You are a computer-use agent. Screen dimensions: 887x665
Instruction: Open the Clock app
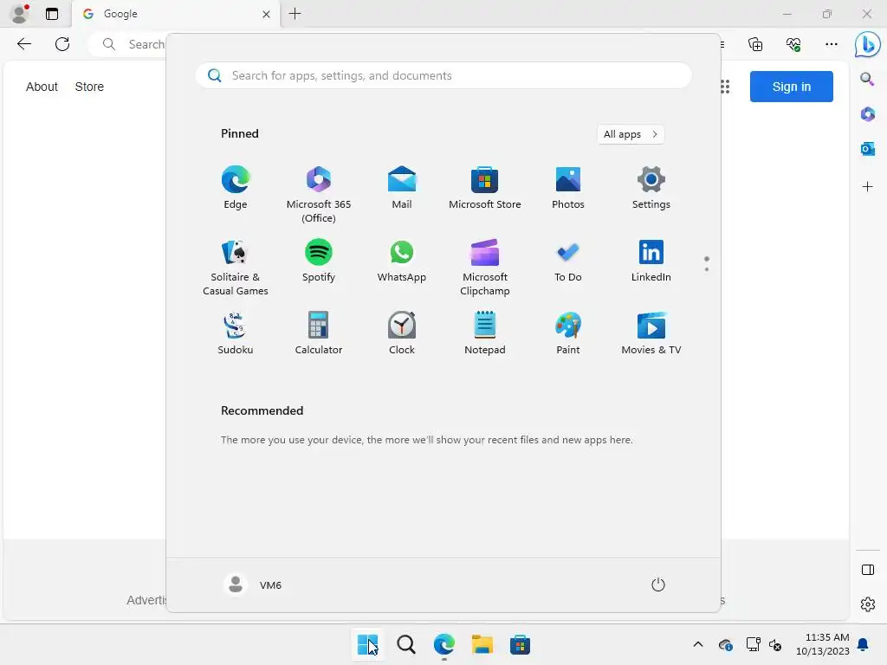pos(402,333)
